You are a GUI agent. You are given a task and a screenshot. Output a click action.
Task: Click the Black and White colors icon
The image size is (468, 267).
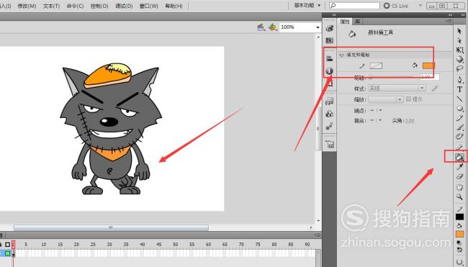[459, 243]
